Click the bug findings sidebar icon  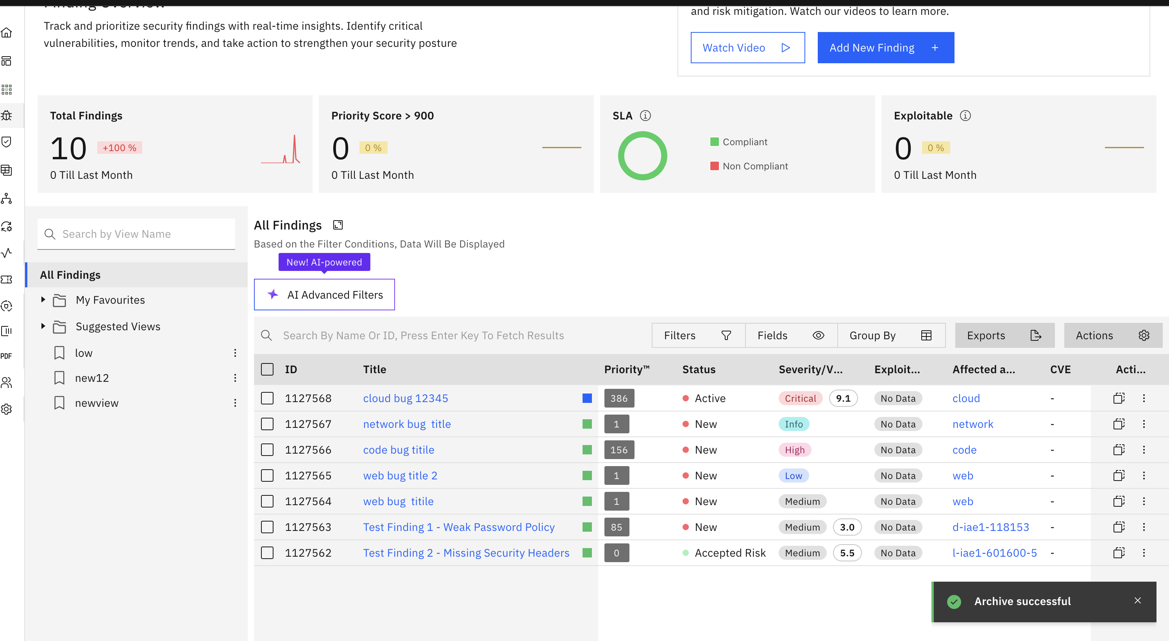coord(7,116)
